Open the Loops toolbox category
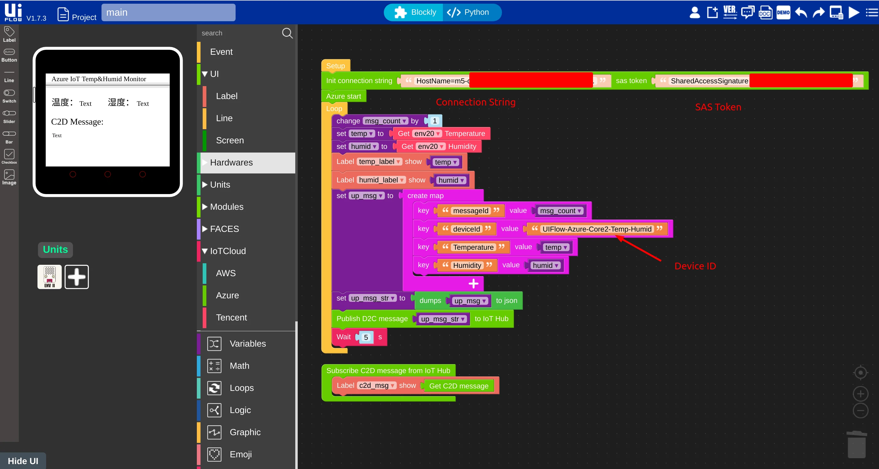The width and height of the screenshot is (879, 469). pyautogui.click(x=247, y=388)
